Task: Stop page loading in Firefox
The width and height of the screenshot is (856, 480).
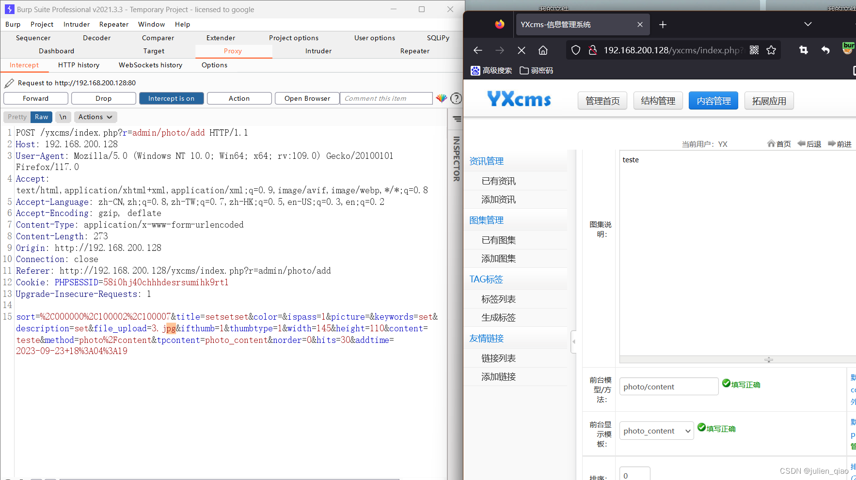Action: [x=522, y=50]
